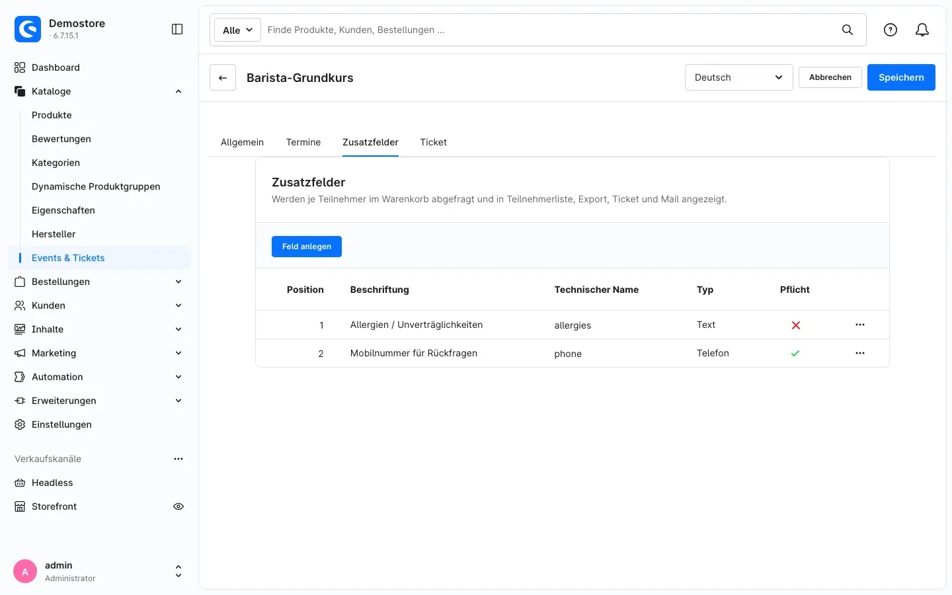
Task: Click the Shopware logo icon
Action: click(x=28, y=29)
